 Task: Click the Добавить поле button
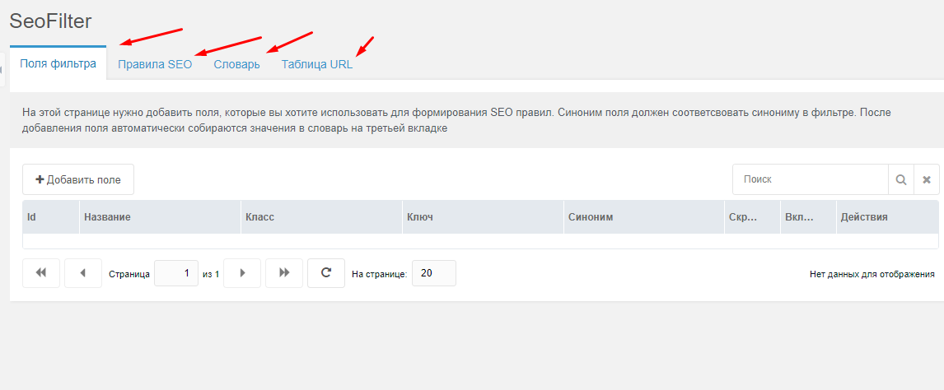tap(78, 179)
